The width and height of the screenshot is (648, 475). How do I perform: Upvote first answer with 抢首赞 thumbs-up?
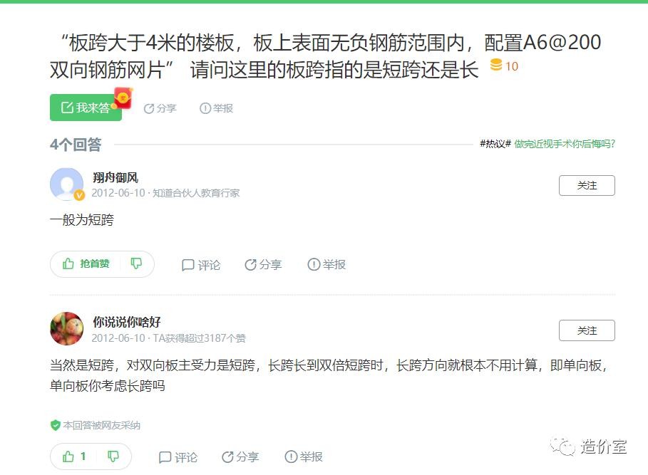pyautogui.click(x=86, y=263)
